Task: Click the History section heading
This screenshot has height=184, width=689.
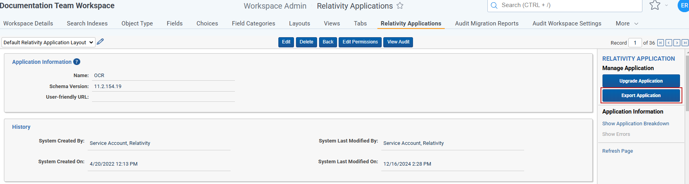Action: [x=21, y=127]
